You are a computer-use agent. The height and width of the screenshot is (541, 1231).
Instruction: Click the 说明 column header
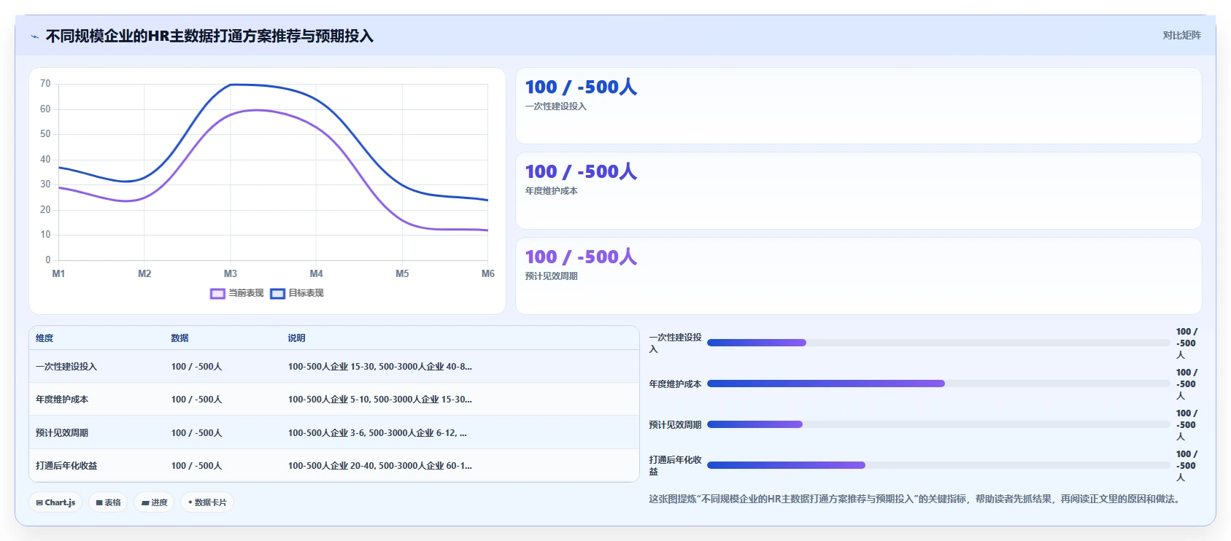pos(296,338)
